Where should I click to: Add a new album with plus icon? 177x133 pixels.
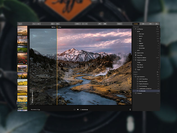157,72
